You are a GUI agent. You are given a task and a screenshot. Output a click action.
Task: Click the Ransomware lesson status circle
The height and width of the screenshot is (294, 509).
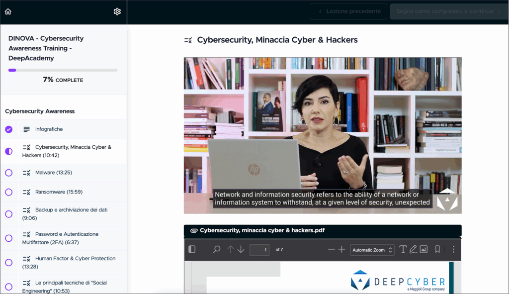tap(8, 192)
